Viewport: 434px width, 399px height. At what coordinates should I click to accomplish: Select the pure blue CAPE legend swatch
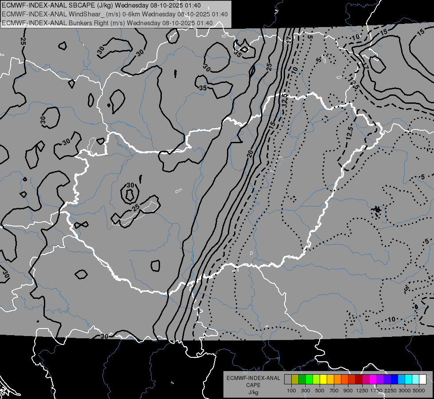[395, 379]
